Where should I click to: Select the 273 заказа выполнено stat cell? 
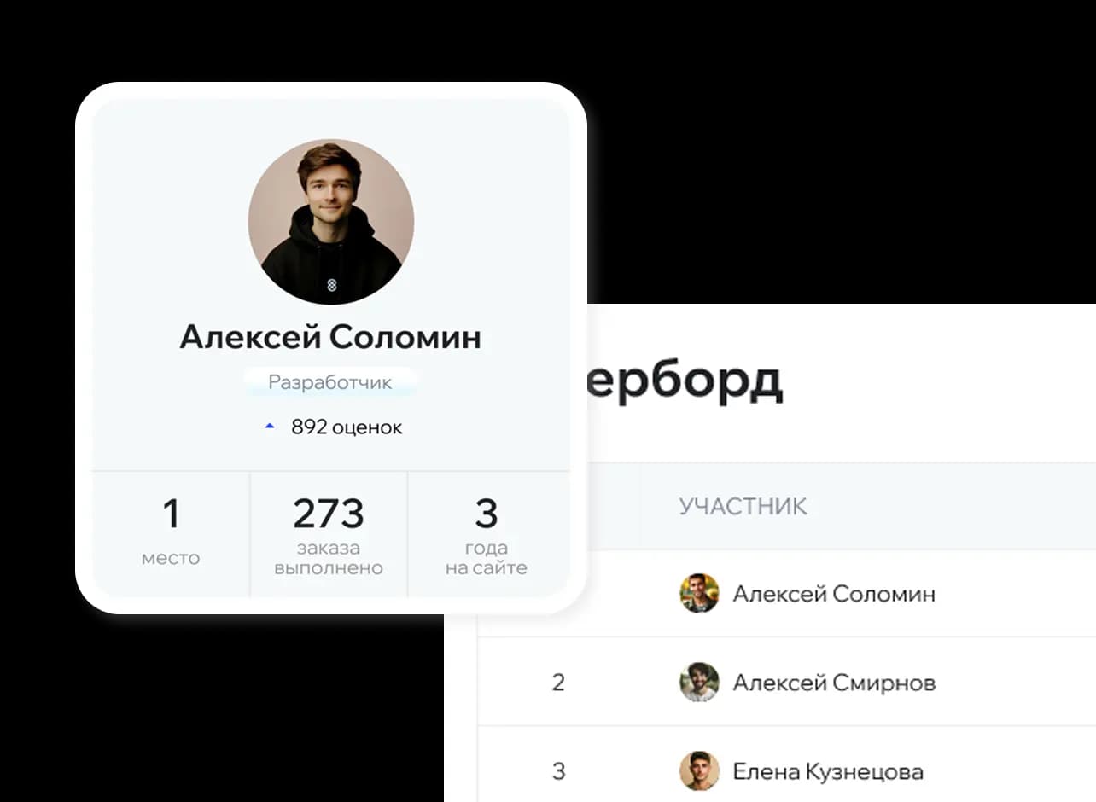(329, 534)
